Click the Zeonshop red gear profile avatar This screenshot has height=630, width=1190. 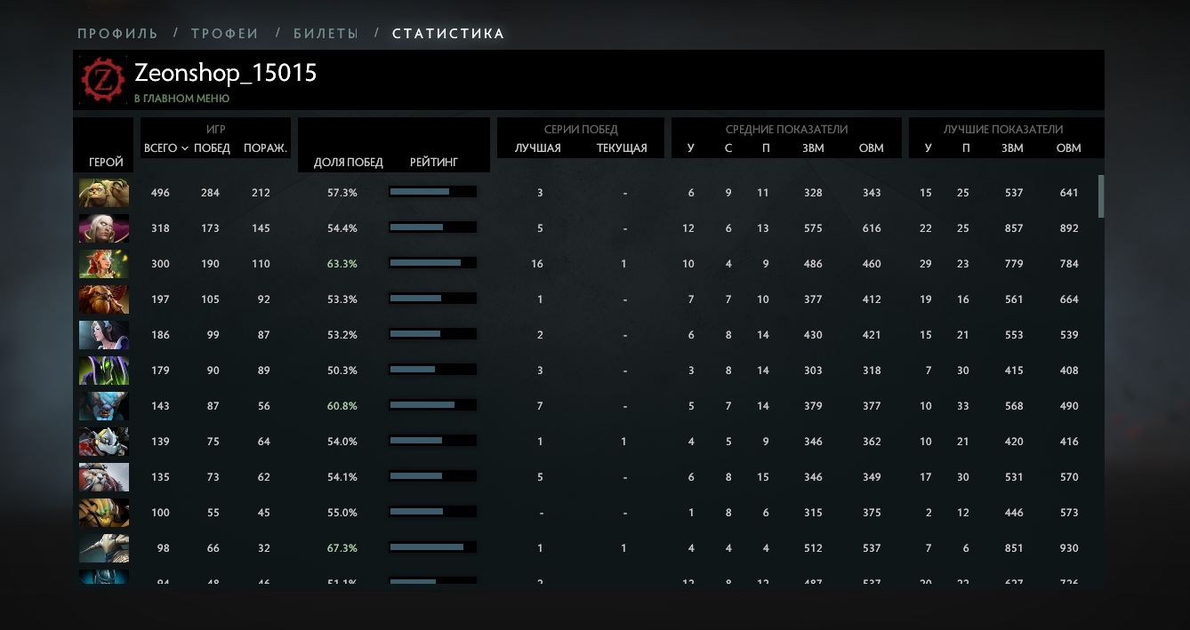pyautogui.click(x=104, y=80)
